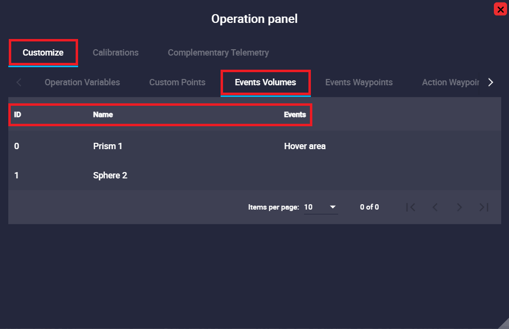Image resolution: width=509 pixels, height=329 pixels.
Task: Close the Operation panel window
Action: [x=500, y=9]
